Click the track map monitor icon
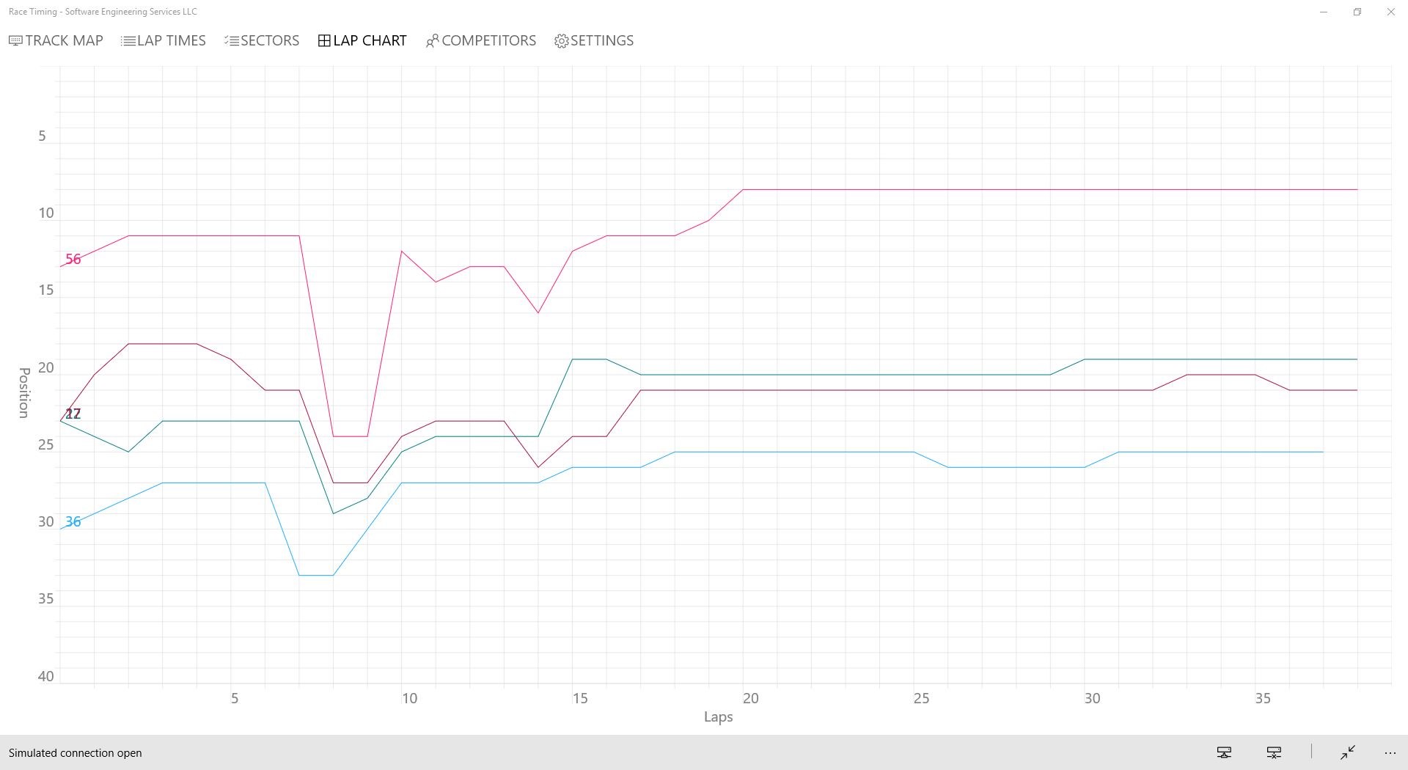 pyautogui.click(x=15, y=41)
